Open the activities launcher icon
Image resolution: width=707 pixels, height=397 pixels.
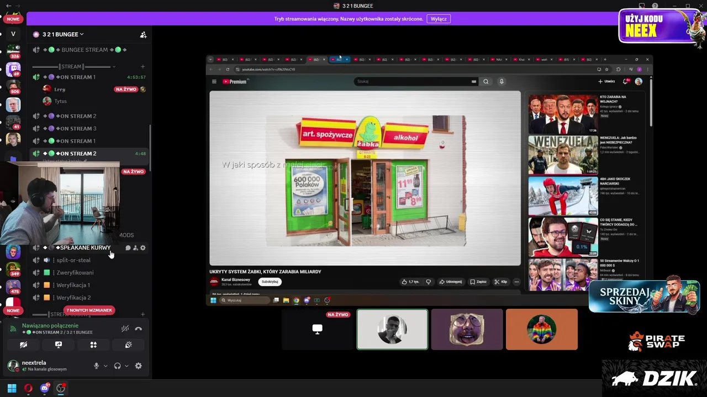tap(93, 345)
